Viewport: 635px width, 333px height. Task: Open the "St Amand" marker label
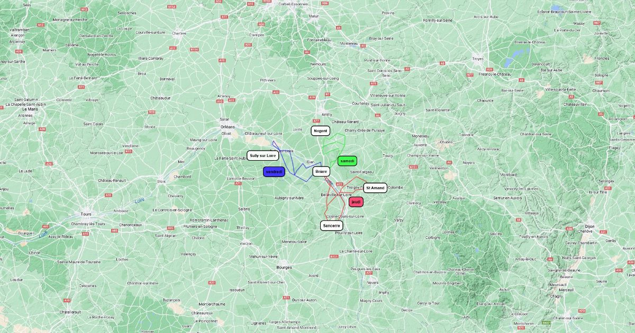click(375, 188)
